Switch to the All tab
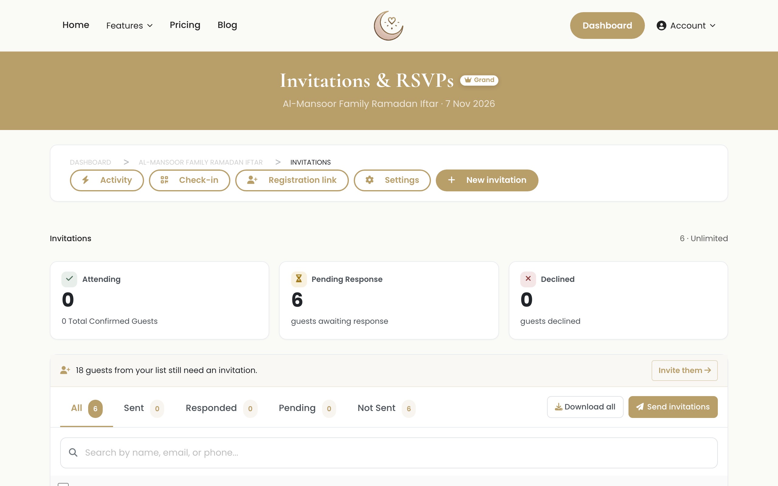The height and width of the screenshot is (486, 778). (87, 408)
